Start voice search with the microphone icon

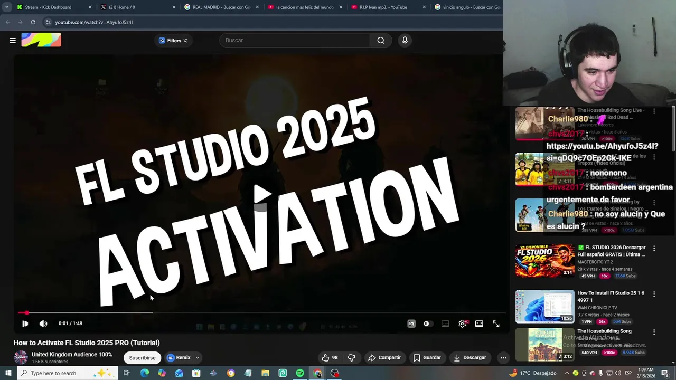click(x=405, y=40)
